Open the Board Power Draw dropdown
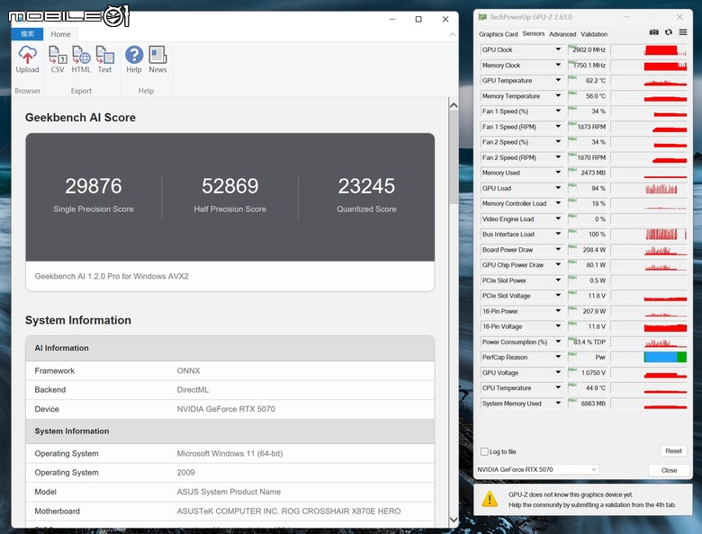 (558, 250)
